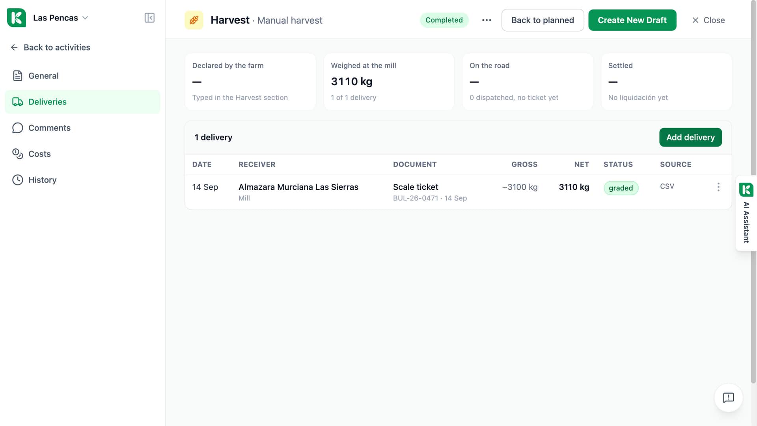Click the Back to planned button
This screenshot has height=426, width=757.
(543, 20)
